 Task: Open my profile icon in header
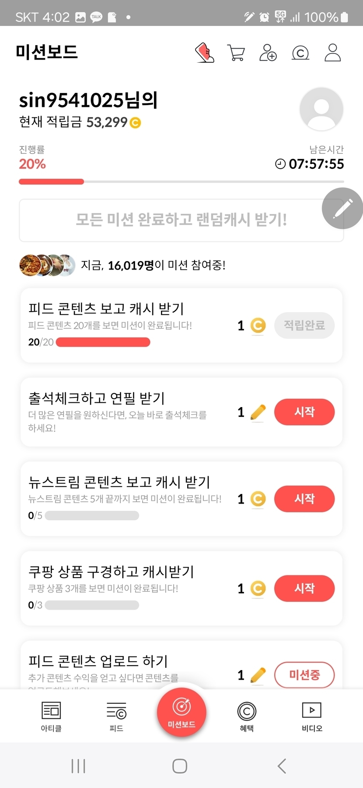tap(332, 53)
